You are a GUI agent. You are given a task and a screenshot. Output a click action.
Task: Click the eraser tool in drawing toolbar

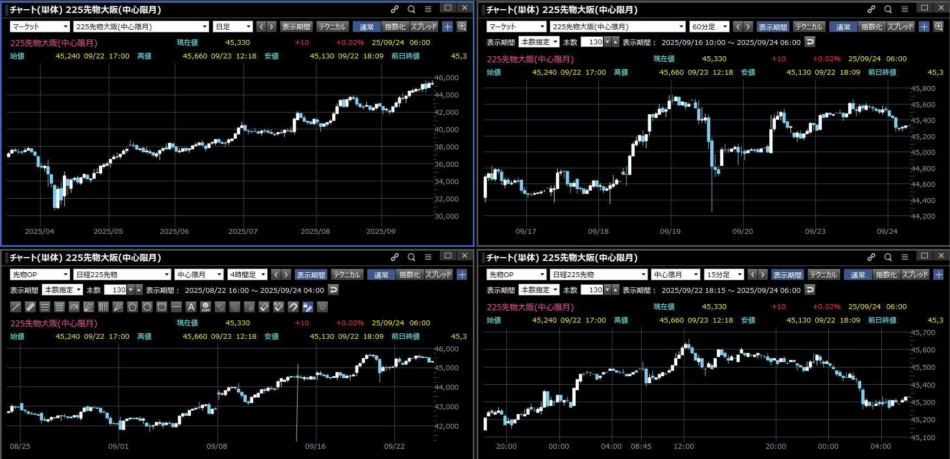264,307
